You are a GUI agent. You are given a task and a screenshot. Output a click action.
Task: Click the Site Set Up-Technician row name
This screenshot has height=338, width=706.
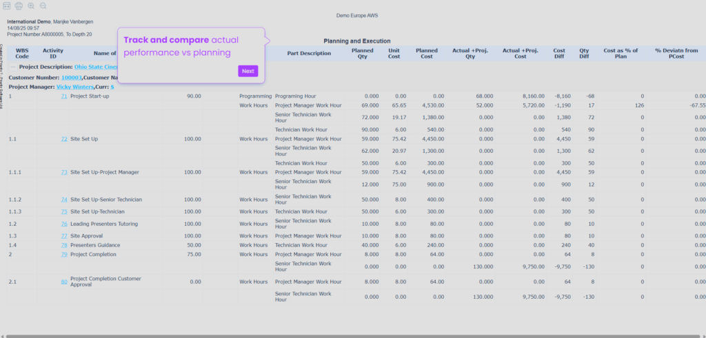click(98, 212)
